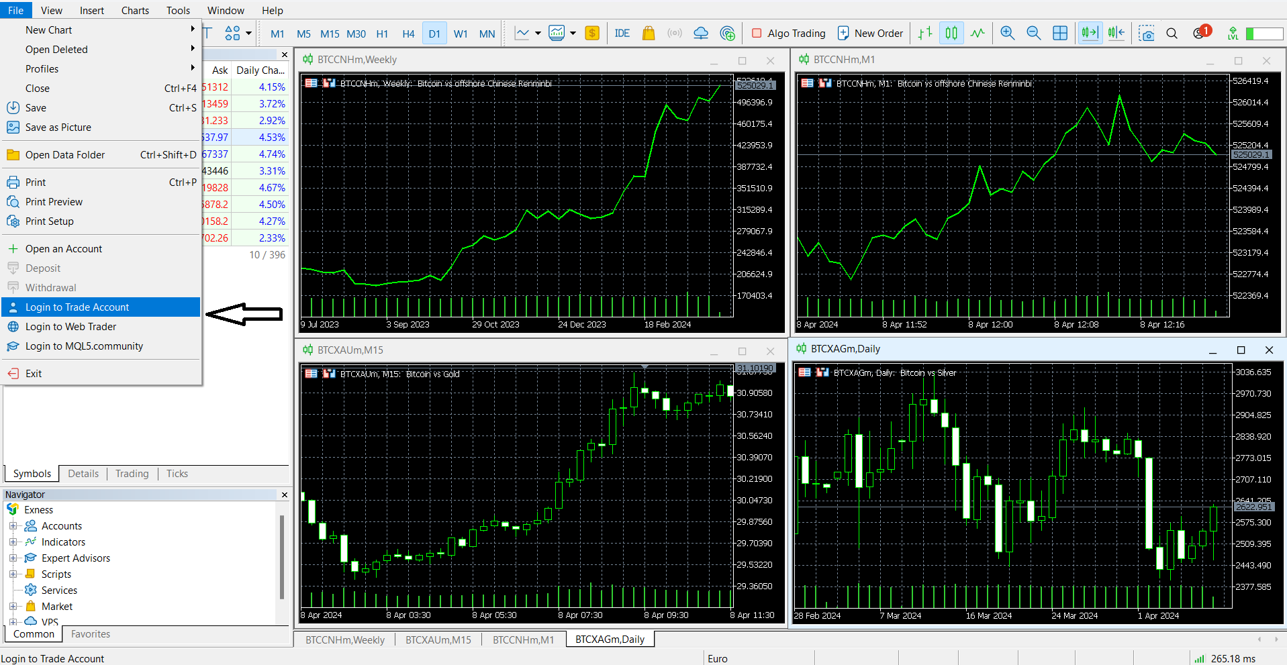This screenshot has height=665, width=1287.
Task: Open the search magnifier icon
Action: pos(1172,33)
